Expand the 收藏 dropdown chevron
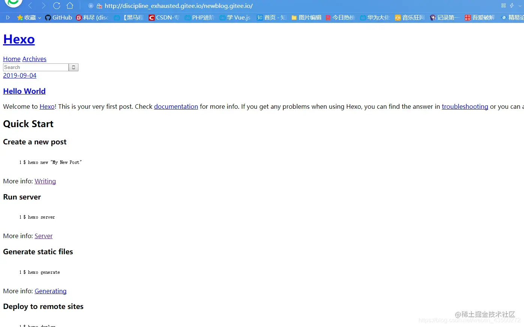This screenshot has width=524, height=327. [x=39, y=18]
